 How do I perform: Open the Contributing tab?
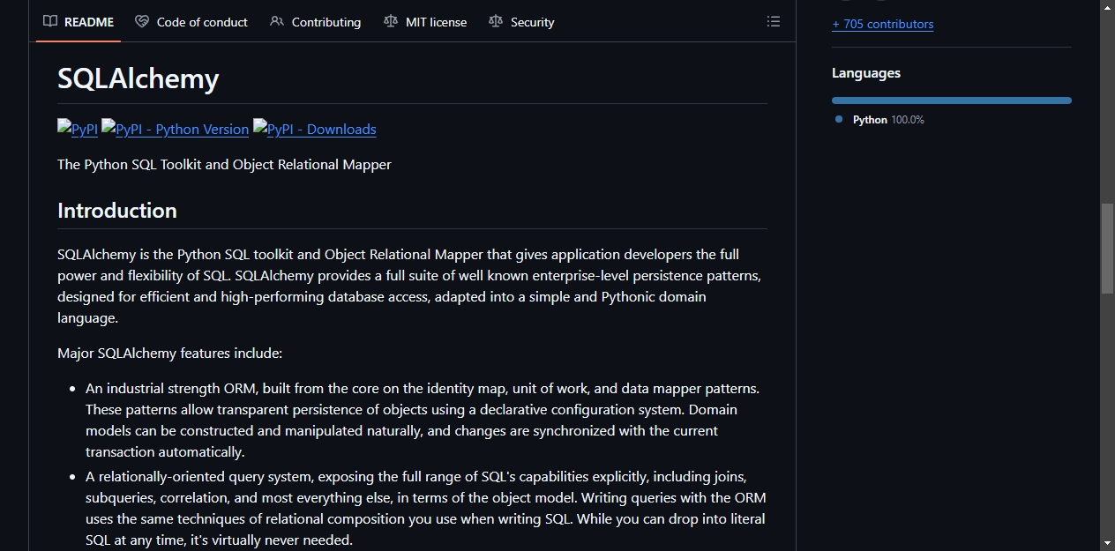315,22
